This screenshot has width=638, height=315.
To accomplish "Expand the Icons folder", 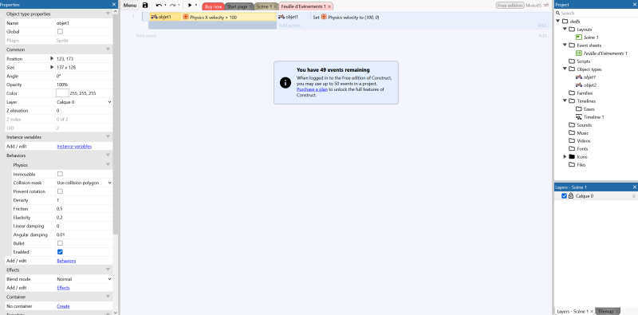I will point(565,156).
